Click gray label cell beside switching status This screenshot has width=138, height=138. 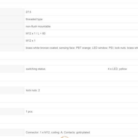point(12,69)
